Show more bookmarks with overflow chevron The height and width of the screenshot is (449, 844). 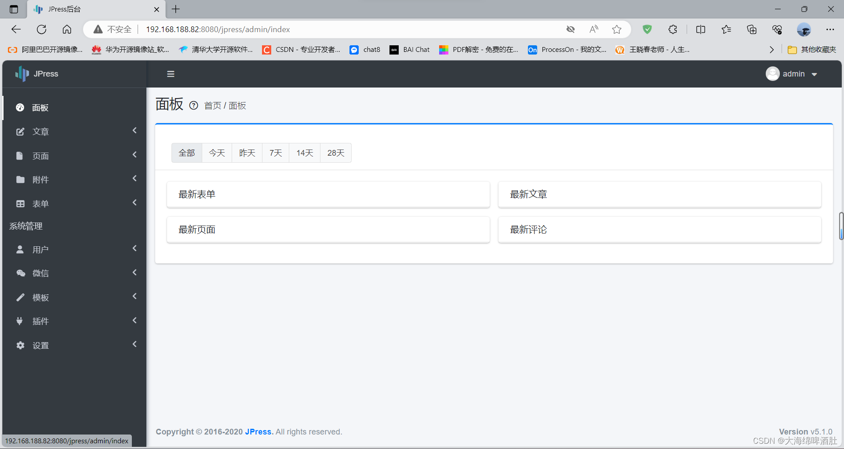click(771, 50)
